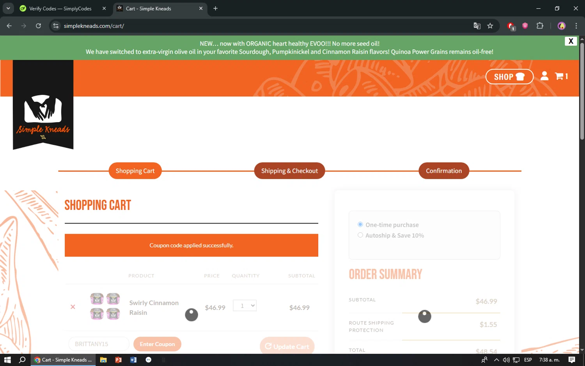Close the Verify Codes tab
The height and width of the screenshot is (366, 585).
point(104,8)
